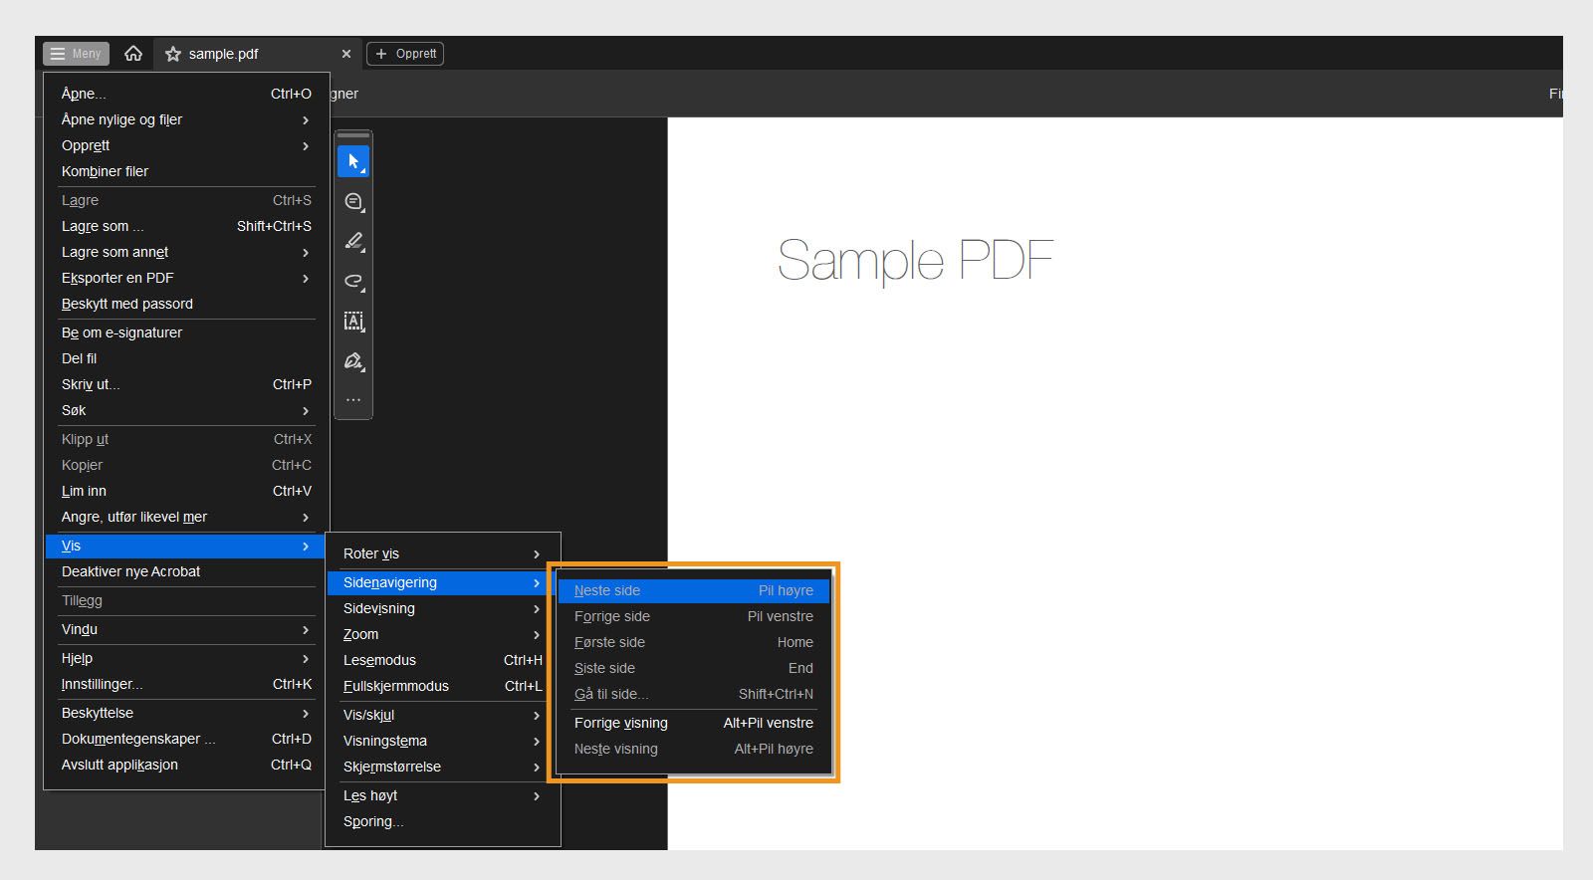Choose Beskytt med passord
Screen dimensions: 1593x880
click(x=186, y=304)
